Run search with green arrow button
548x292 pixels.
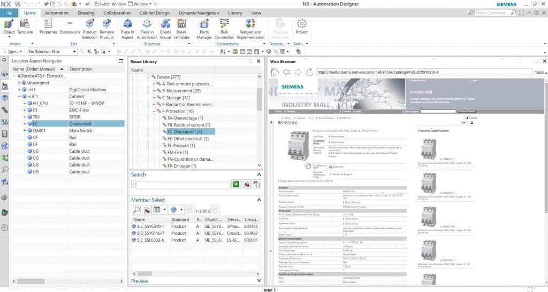236,184
